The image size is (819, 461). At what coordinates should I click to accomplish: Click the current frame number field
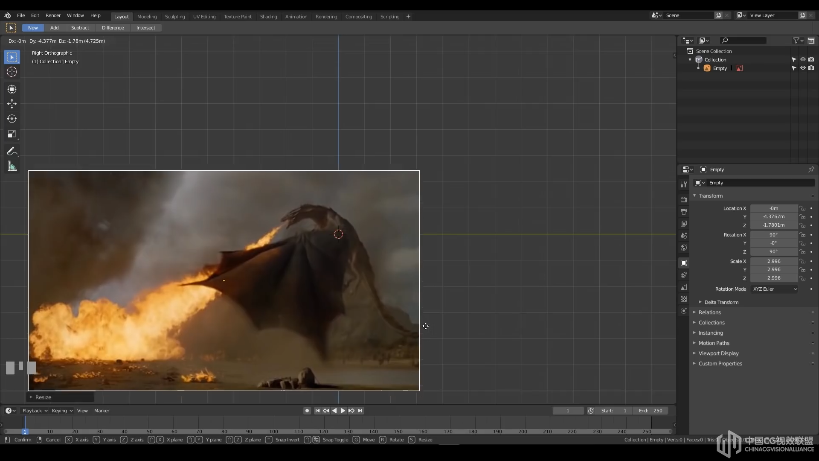click(568, 411)
